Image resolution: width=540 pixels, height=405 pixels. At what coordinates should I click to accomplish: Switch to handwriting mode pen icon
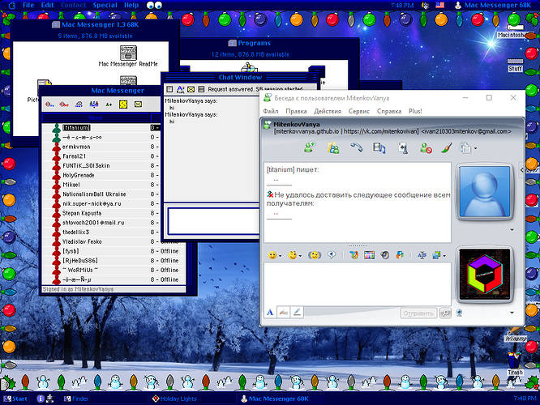click(284, 312)
